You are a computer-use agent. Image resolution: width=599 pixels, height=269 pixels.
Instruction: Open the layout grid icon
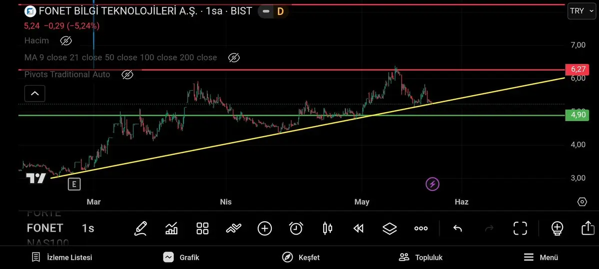202,228
